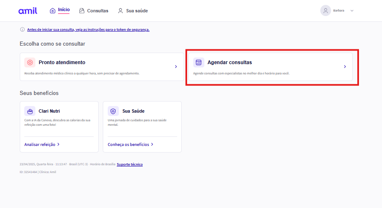Viewport: 382px width, 208px height.
Task: Click the Pronto atendimento description text
Action: [82, 73]
